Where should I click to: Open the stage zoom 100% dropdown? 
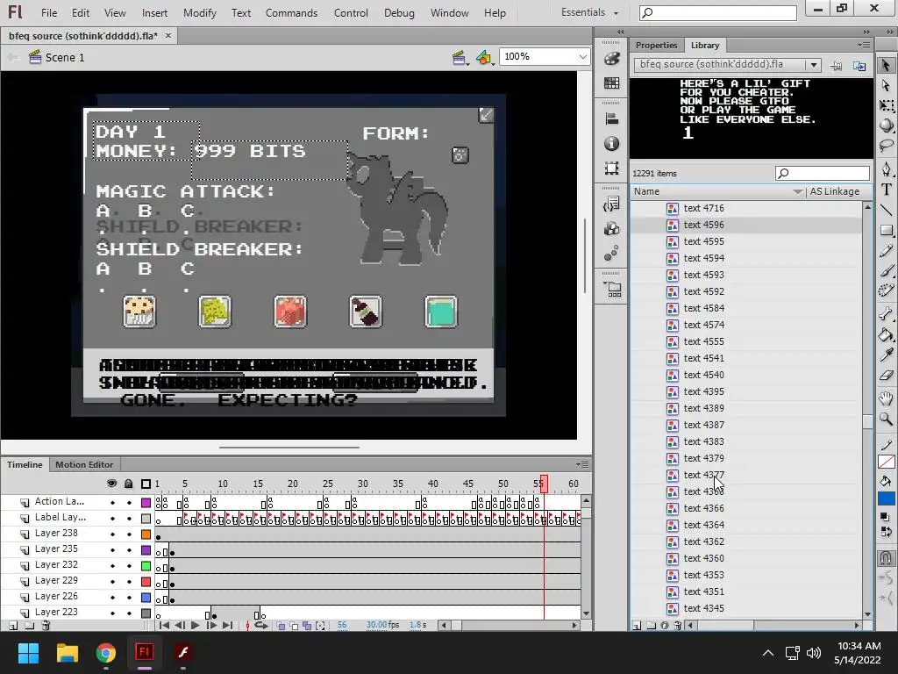click(582, 57)
